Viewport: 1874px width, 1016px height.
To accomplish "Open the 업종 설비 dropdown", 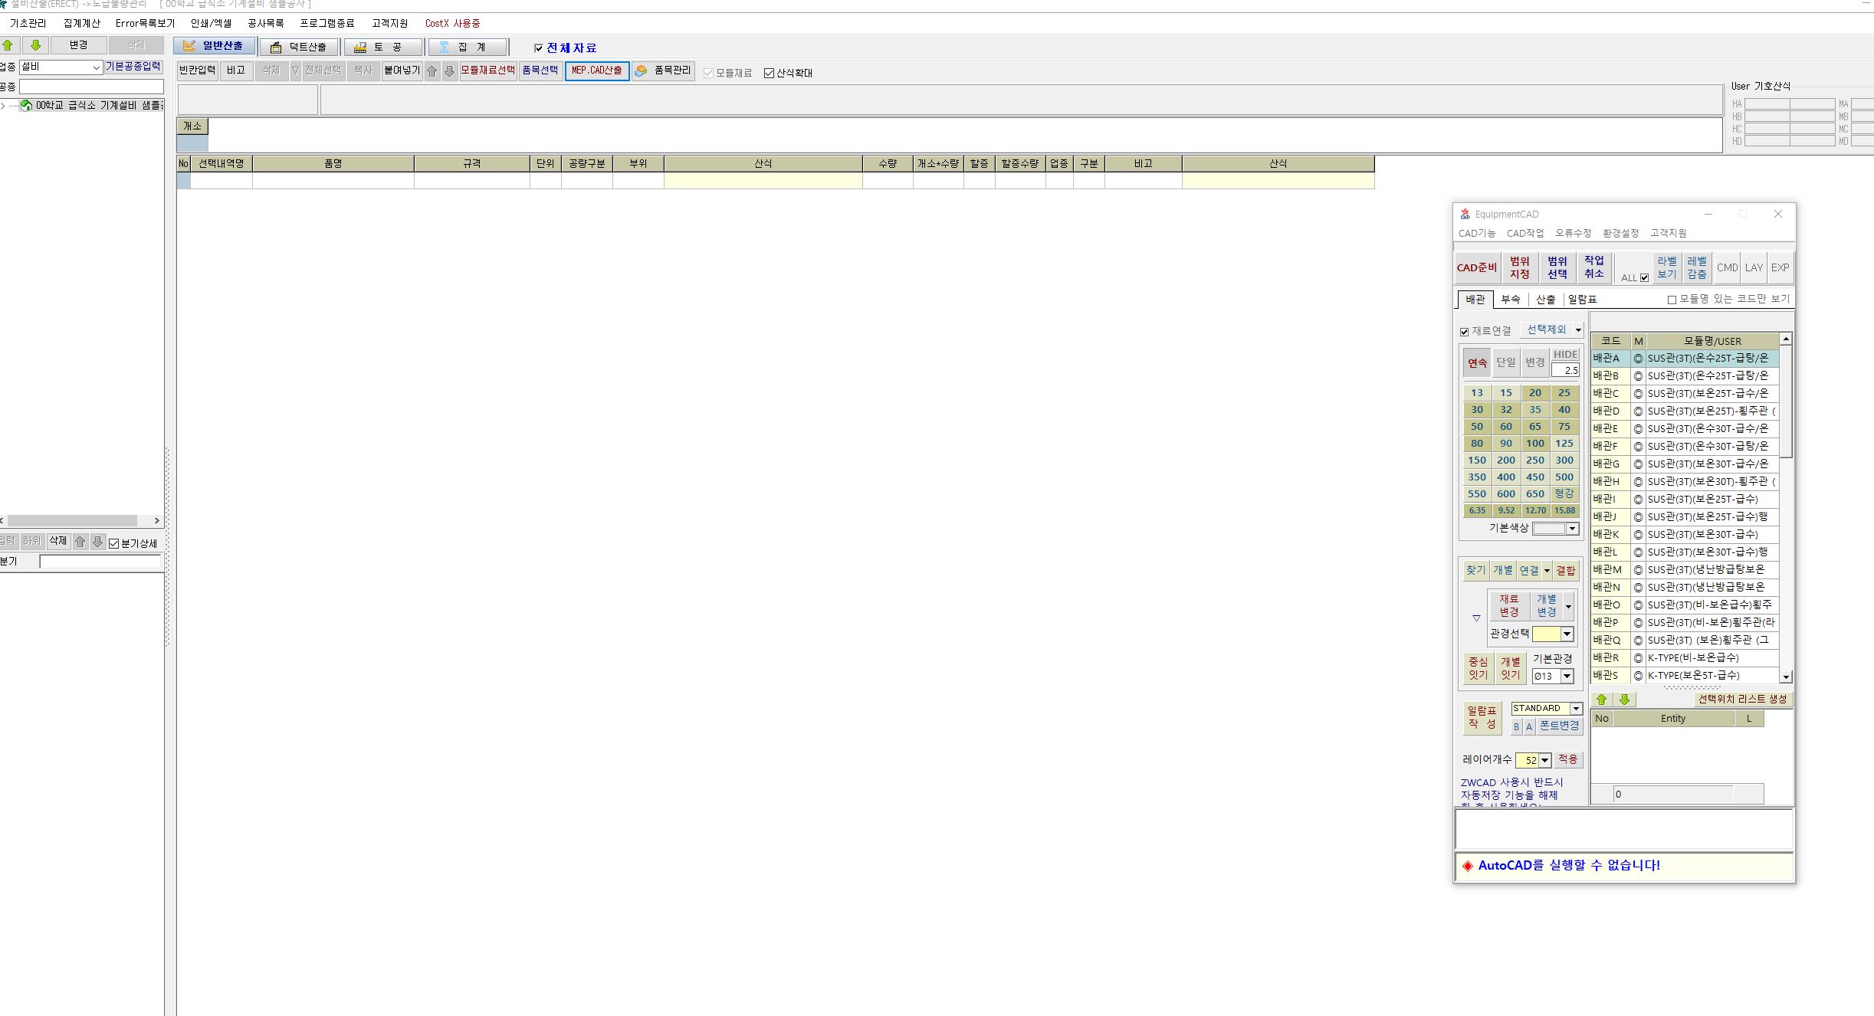I will 96,67.
